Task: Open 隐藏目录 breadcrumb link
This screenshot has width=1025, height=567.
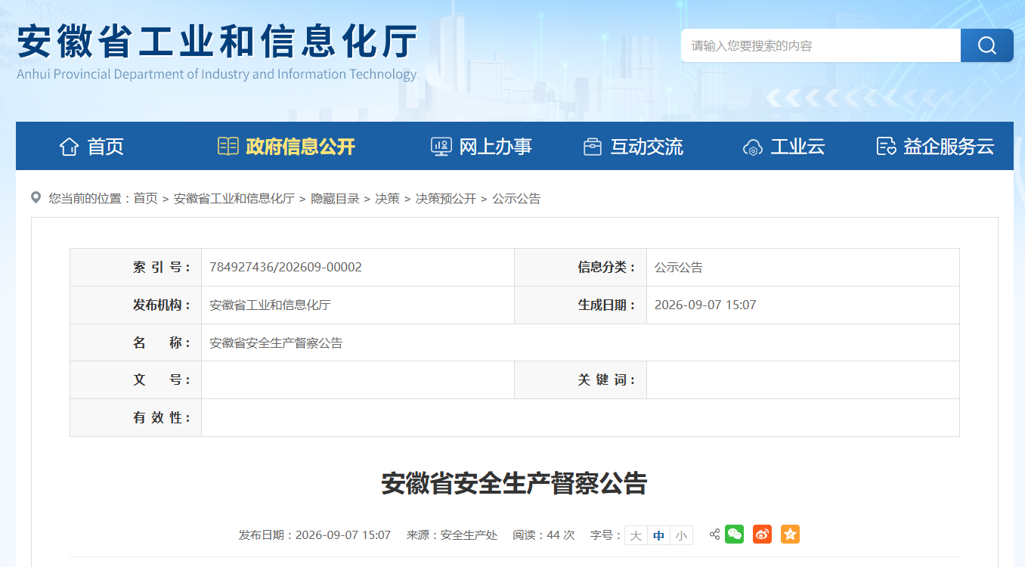Action: point(335,199)
